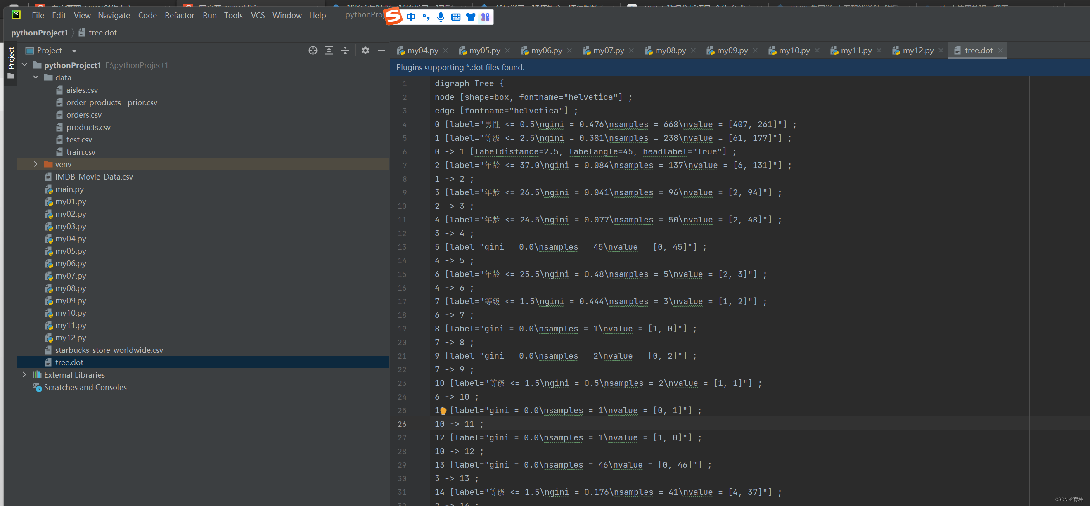Image resolution: width=1090 pixels, height=506 pixels.
Task: Click the Collapse All icon in Project panel
Action: [x=345, y=51]
